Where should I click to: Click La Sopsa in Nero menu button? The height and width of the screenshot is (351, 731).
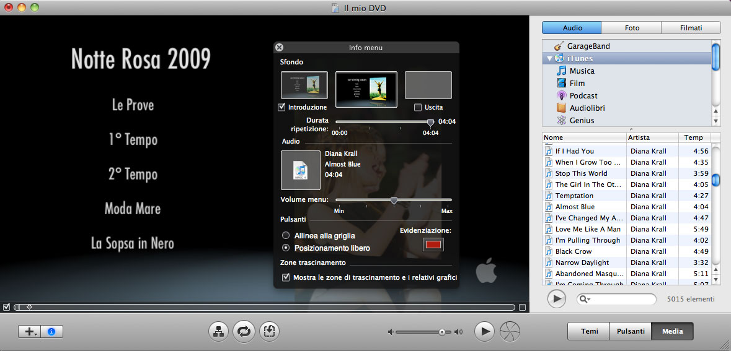coord(133,243)
